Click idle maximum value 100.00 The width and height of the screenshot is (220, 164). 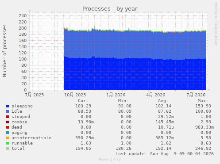[x=203, y=111]
